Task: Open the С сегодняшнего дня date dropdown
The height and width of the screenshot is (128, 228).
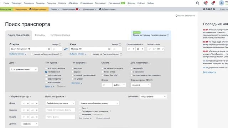Action: point(24,69)
